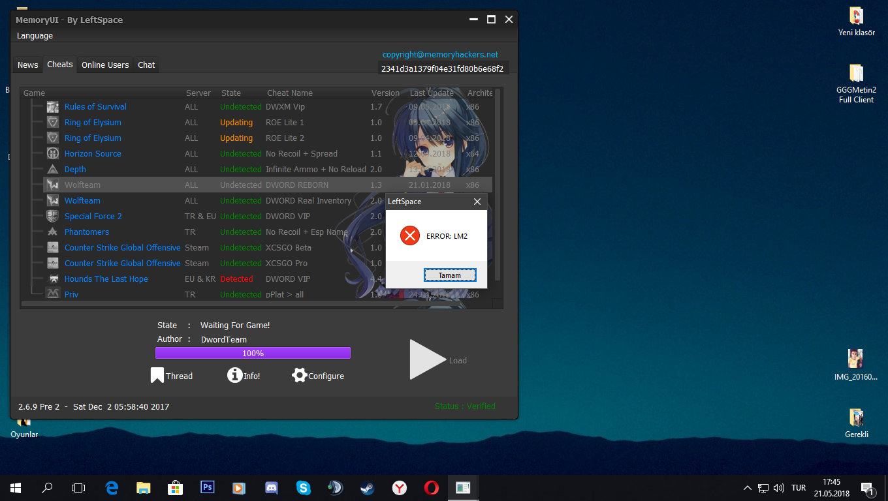Click the XCSGO Pro cheat name
This screenshot has height=501, width=888.
tap(287, 264)
